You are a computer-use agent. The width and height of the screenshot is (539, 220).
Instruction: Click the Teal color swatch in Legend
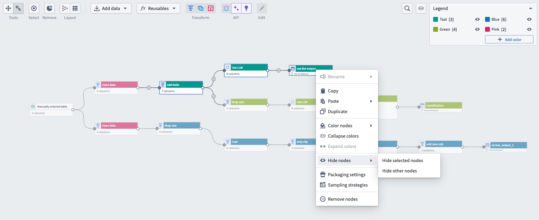(x=436, y=20)
